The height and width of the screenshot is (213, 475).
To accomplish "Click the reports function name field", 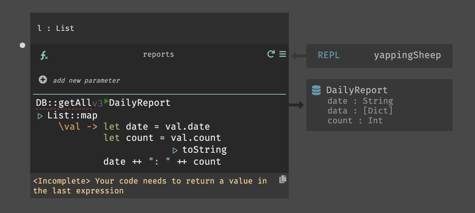I will click(158, 54).
